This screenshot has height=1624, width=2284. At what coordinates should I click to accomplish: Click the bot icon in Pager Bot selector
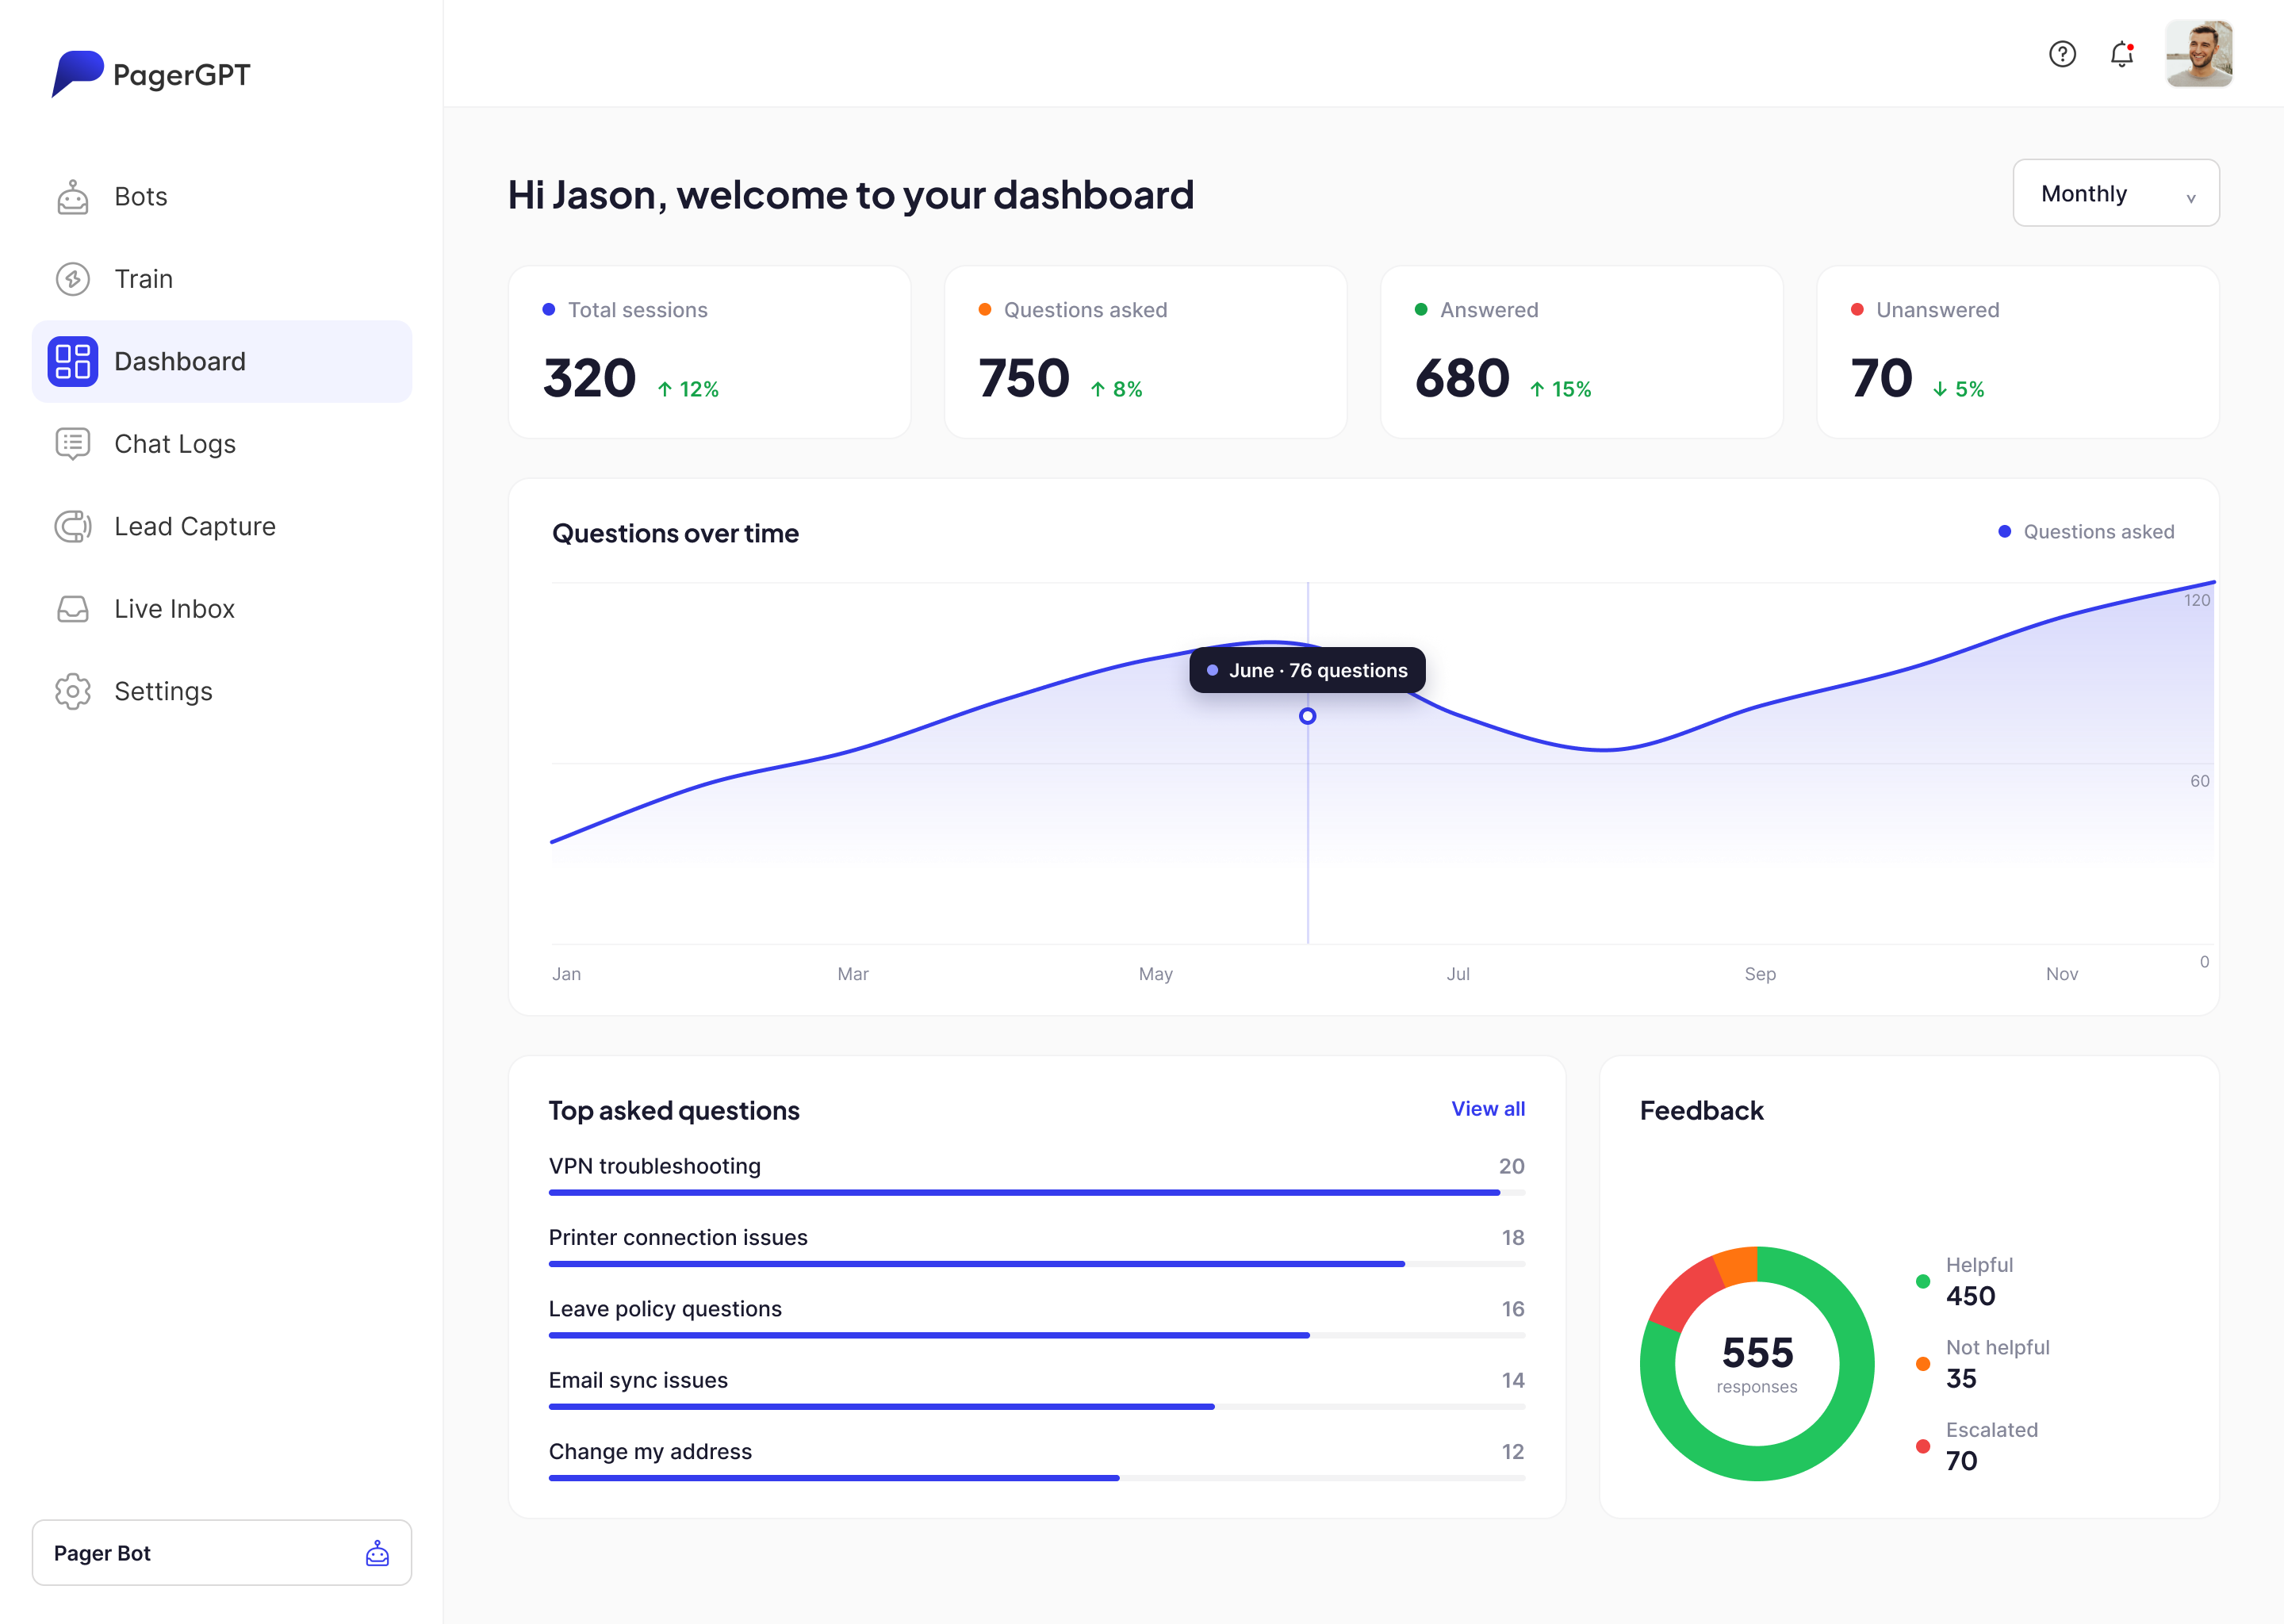tap(377, 1553)
